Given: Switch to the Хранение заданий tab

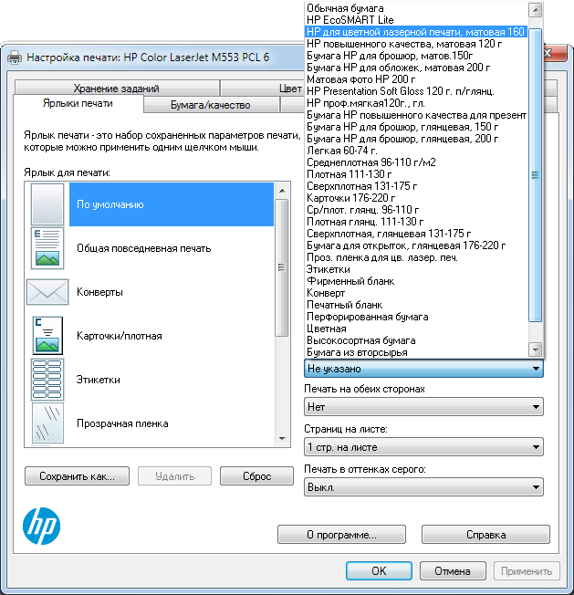Looking at the screenshot, I should click(x=117, y=88).
